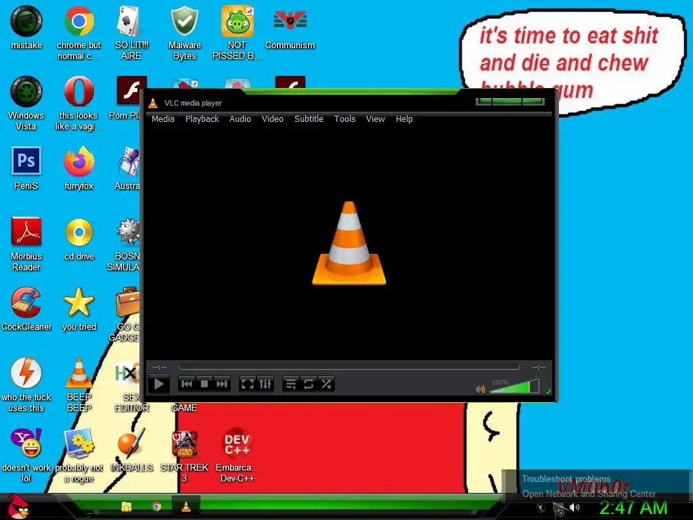Select the 'doesn't work lol' Yahoo icon
This screenshot has width=693, height=520.
pyautogui.click(x=26, y=456)
